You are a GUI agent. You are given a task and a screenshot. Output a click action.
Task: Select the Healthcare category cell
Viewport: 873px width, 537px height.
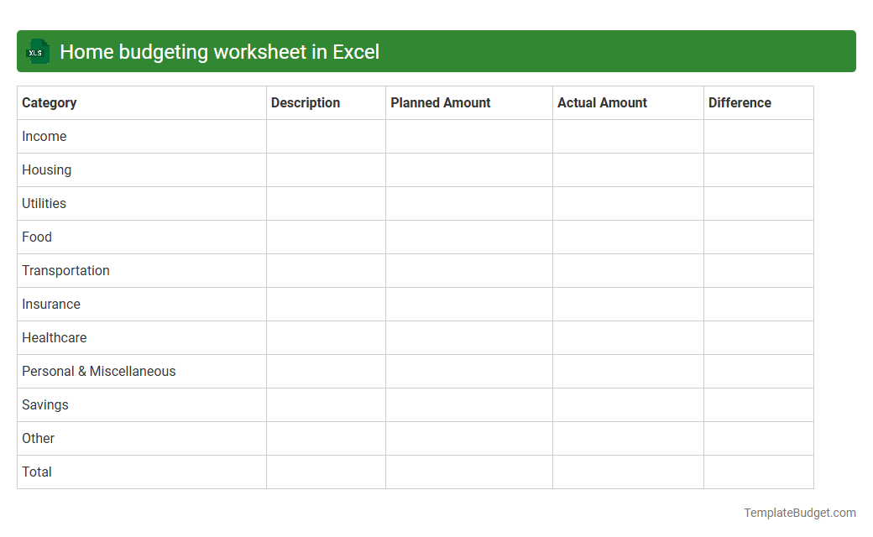(x=55, y=337)
